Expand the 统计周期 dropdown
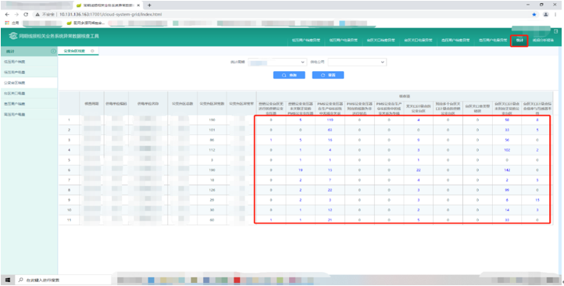Screen dimensions: 564x286 coord(277,63)
